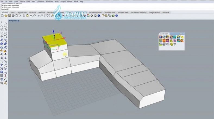Image resolution: width=214 pixels, height=119 pixels.
Task: Select the Boolean union spheres tool
Action: click(x=5, y=44)
